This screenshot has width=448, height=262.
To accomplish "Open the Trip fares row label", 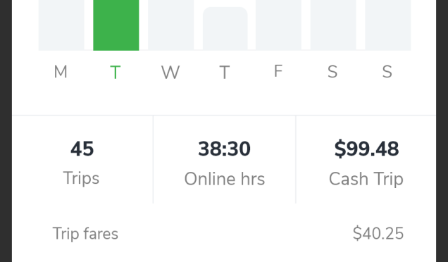I will coord(85,234).
